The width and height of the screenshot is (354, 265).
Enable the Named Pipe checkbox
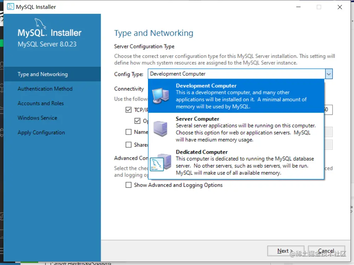tap(129, 132)
